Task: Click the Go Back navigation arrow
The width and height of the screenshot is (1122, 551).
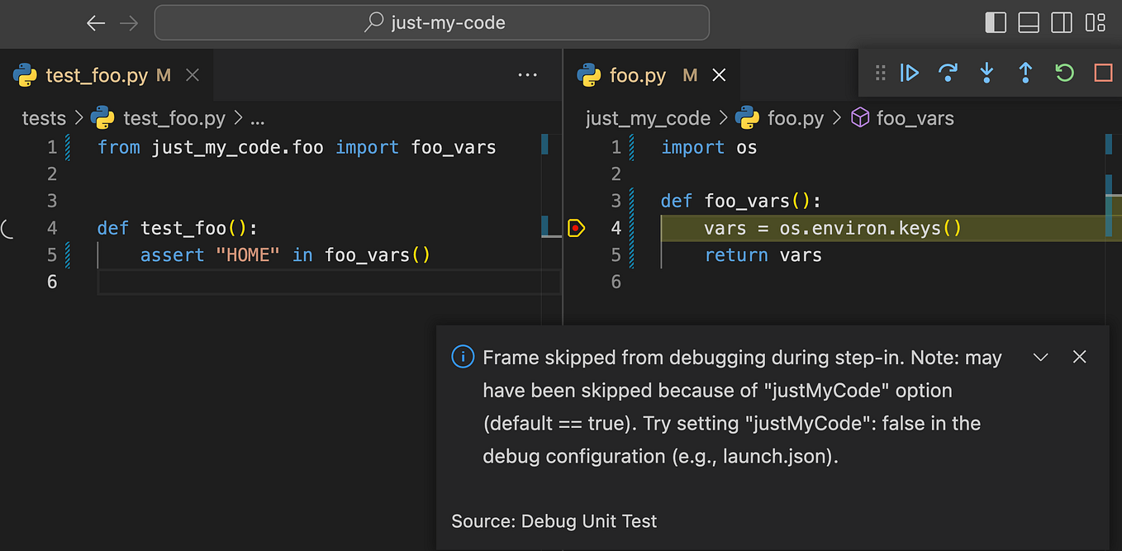Action: tap(96, 22)
